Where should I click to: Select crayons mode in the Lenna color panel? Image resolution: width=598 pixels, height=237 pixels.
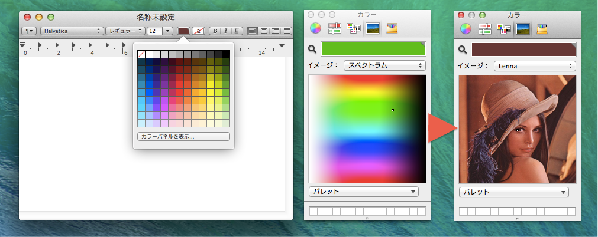click(x=542, y=29)
